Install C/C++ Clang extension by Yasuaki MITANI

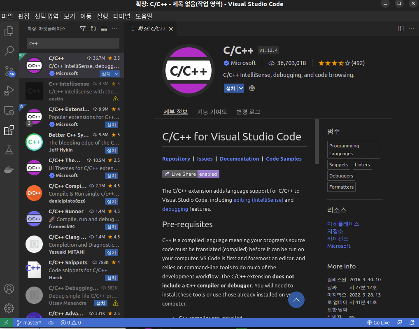[x=112, y=252]
